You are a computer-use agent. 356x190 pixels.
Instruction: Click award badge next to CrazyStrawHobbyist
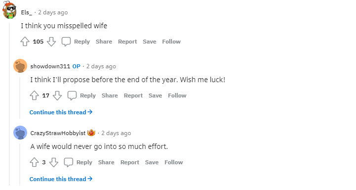pos(91,133)
